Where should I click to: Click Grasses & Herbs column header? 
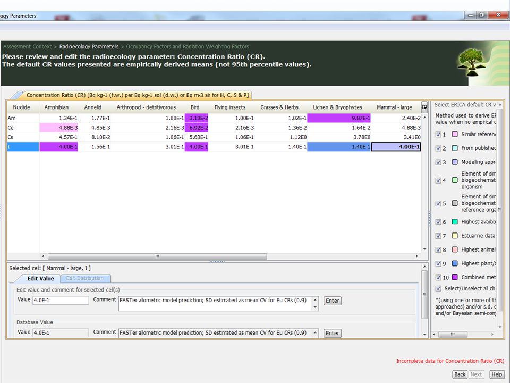[x=279, y=107]
